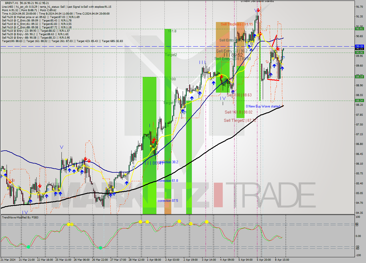This screenshot has width=366, height=263.
Task: Click the '8 Apr 15:00' date label
Action: 282,260
